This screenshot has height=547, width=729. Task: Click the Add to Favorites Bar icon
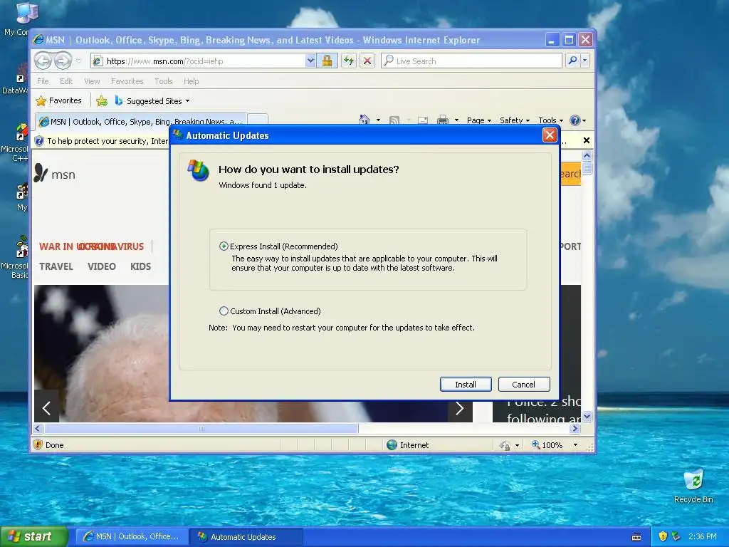coord(102,100)
